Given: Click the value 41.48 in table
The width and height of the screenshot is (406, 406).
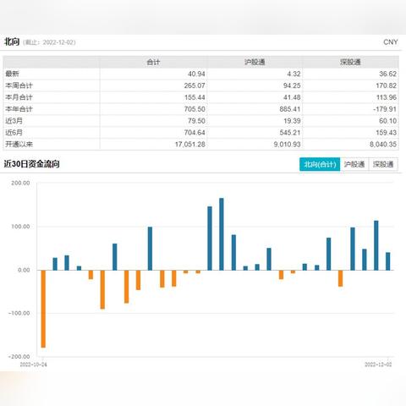Looking at the screenshot, I should point(292,97).
